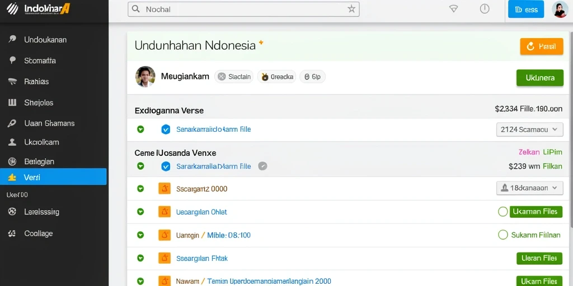Image resolution: width=573 pixels, height=286 pixels.
Task: Open Undoukanan sidebar menu item
Action: click(x=53, y=40)
